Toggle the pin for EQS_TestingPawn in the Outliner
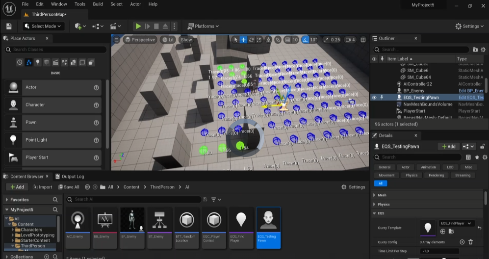Image resolution: width=489 pixels, height=259 pixels. pyautogui.click(x=382, y=97)
